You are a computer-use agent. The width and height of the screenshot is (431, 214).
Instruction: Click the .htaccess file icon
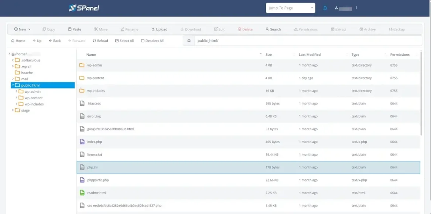coord(82,103)
